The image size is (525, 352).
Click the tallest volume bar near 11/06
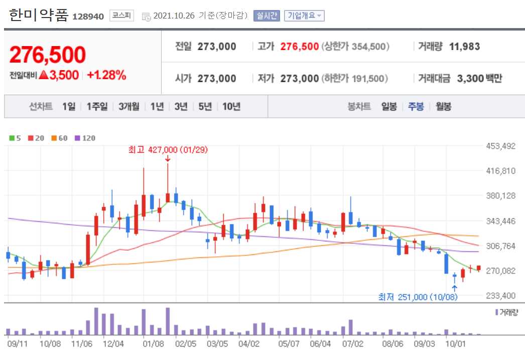pyautogui.click(x=96, y=321)
